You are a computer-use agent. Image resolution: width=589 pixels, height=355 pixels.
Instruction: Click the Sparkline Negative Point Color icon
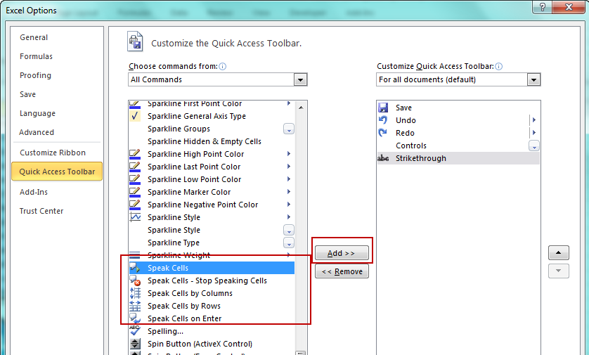pos(135,205)
